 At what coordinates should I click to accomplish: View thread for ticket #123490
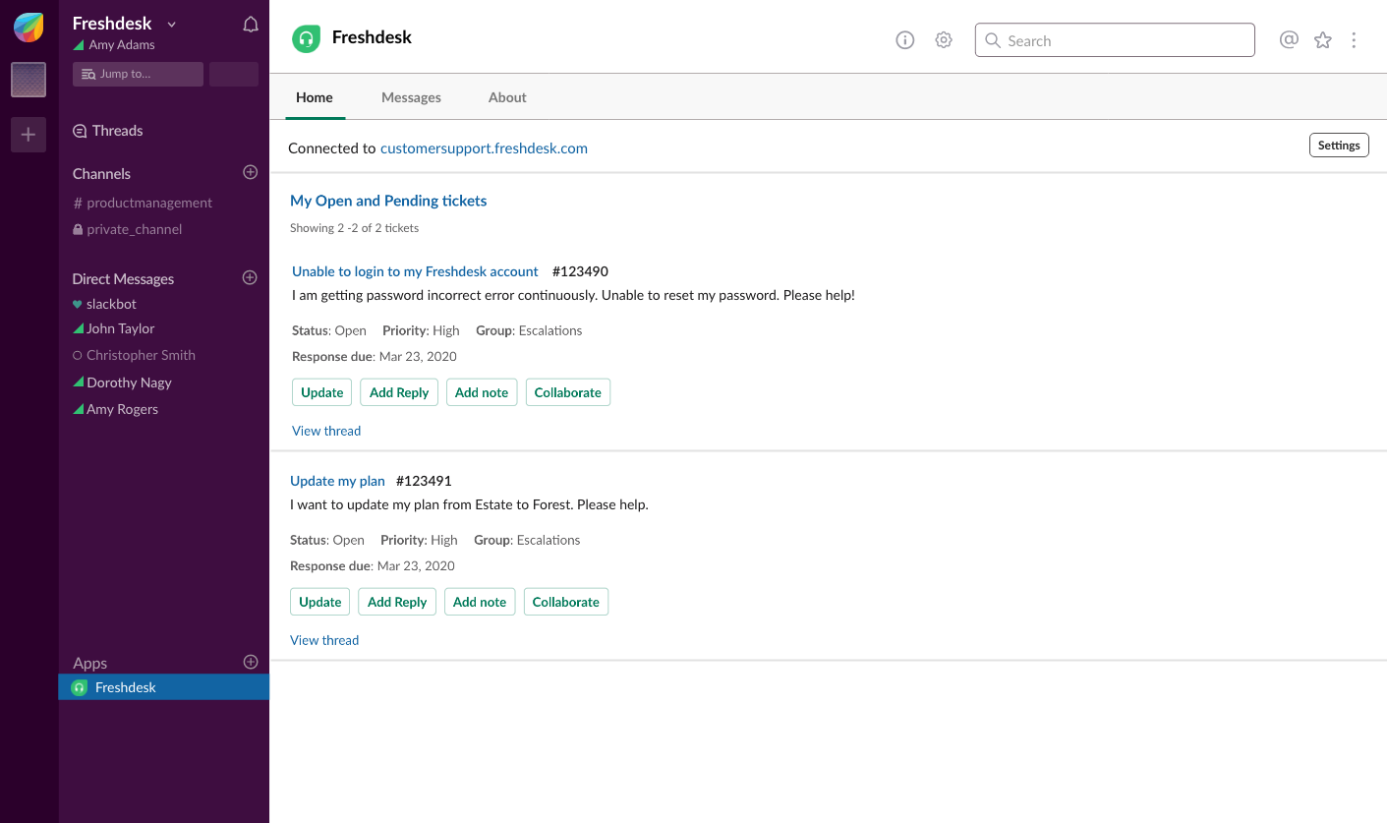pos(326,431)
